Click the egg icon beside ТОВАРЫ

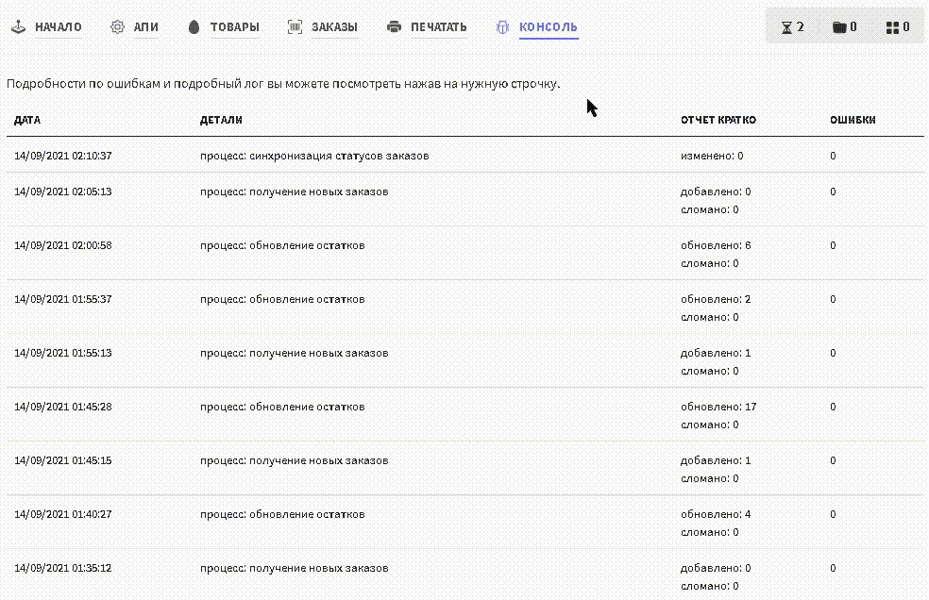pos(194,27)
